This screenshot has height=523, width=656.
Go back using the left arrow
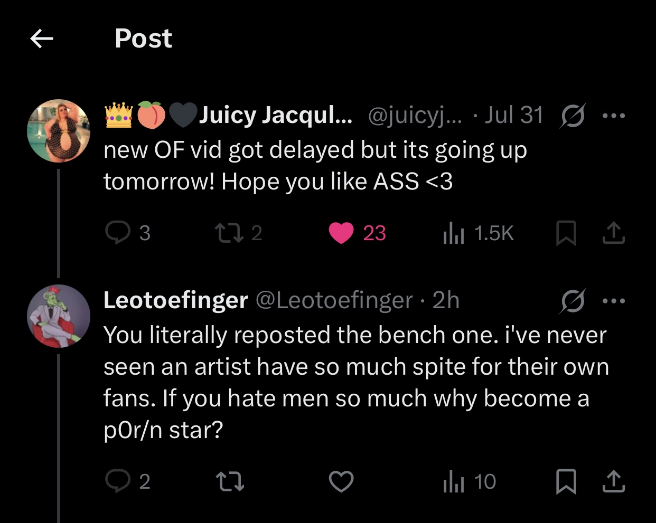tap(42, 39)
